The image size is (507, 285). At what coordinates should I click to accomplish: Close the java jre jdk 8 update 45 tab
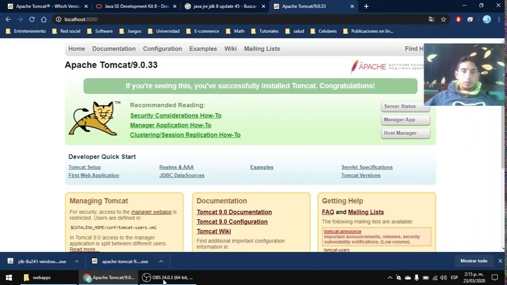(263, 6)
